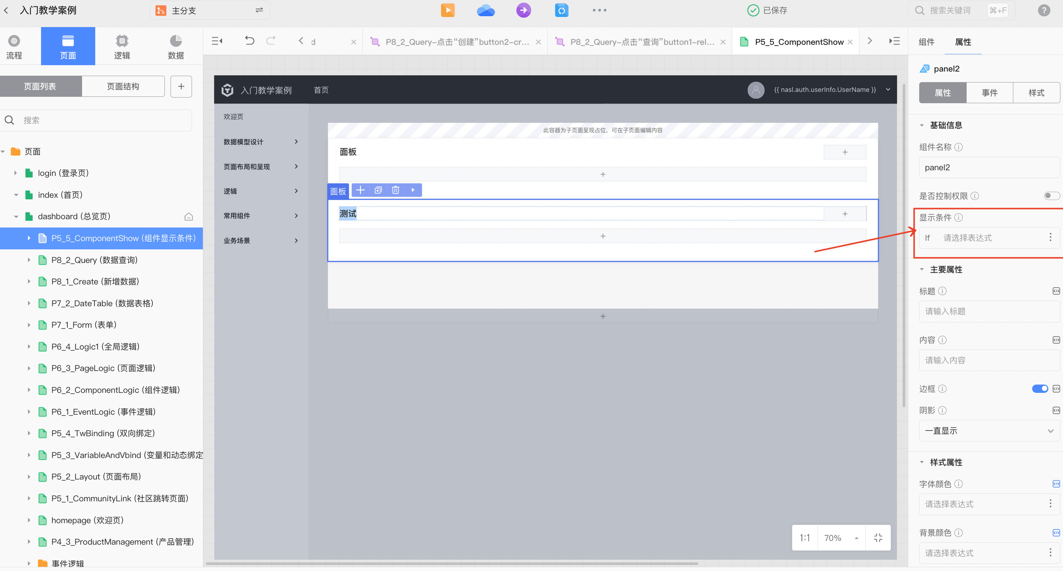Viewport: 1063px width, 571px height.
Task: Open the 事件 tab in property panel
Action: coord(989,93)
